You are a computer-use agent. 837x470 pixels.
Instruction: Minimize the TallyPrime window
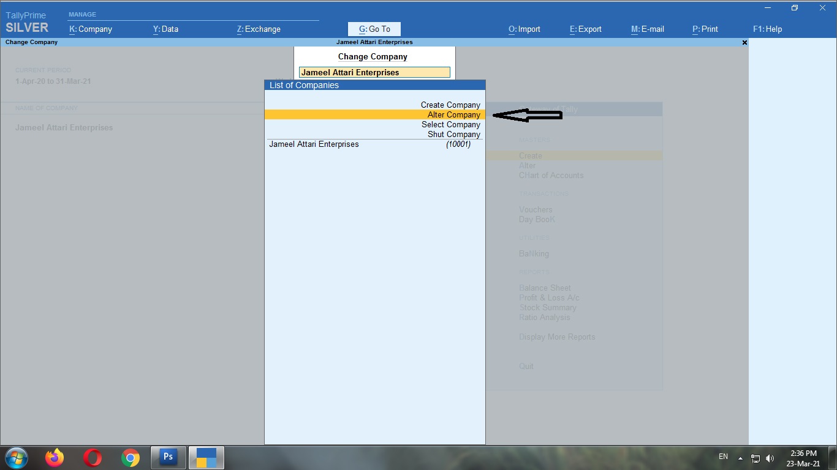768,8
